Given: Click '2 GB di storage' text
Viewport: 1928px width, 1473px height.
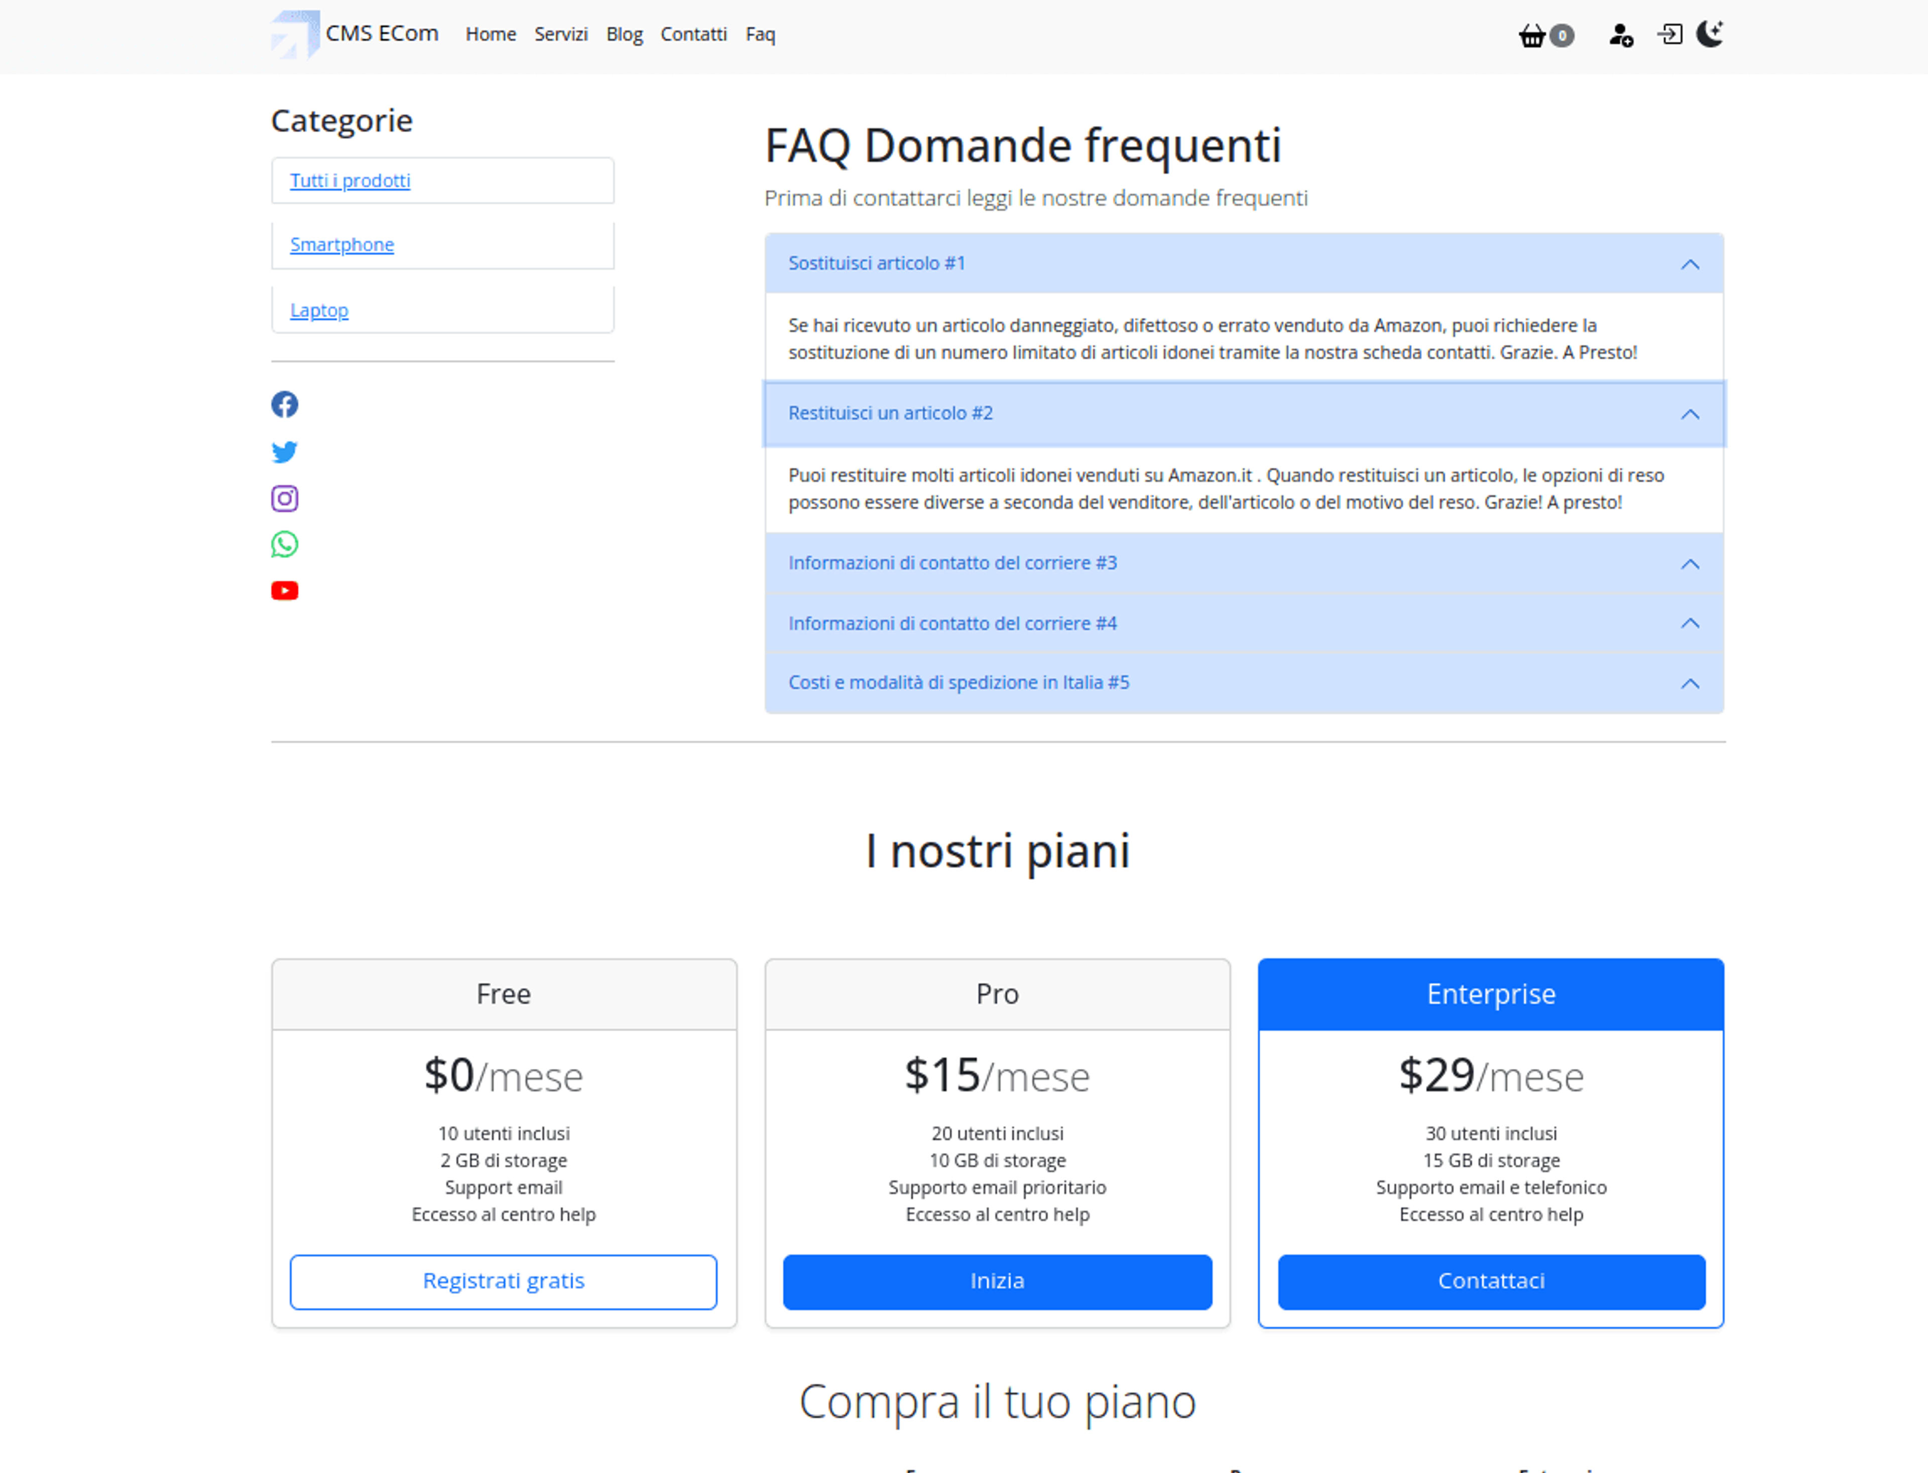Looking at the screenshot, I should click(503, 1161).
